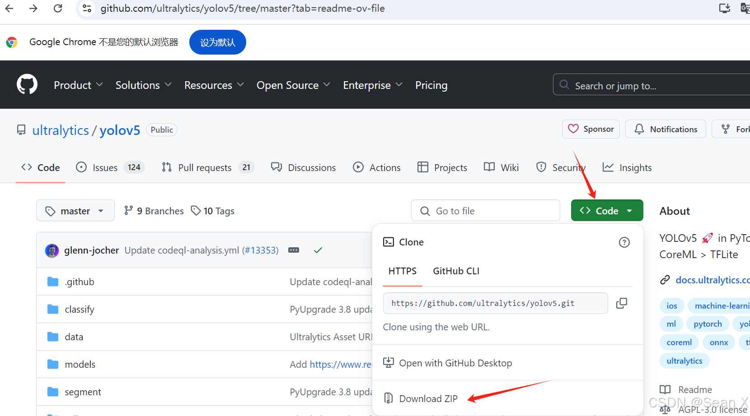Click the search magnifier in GitHub header
Image resolution: width=750 pixels, height=416 pixels.
(x=564, y=84)
